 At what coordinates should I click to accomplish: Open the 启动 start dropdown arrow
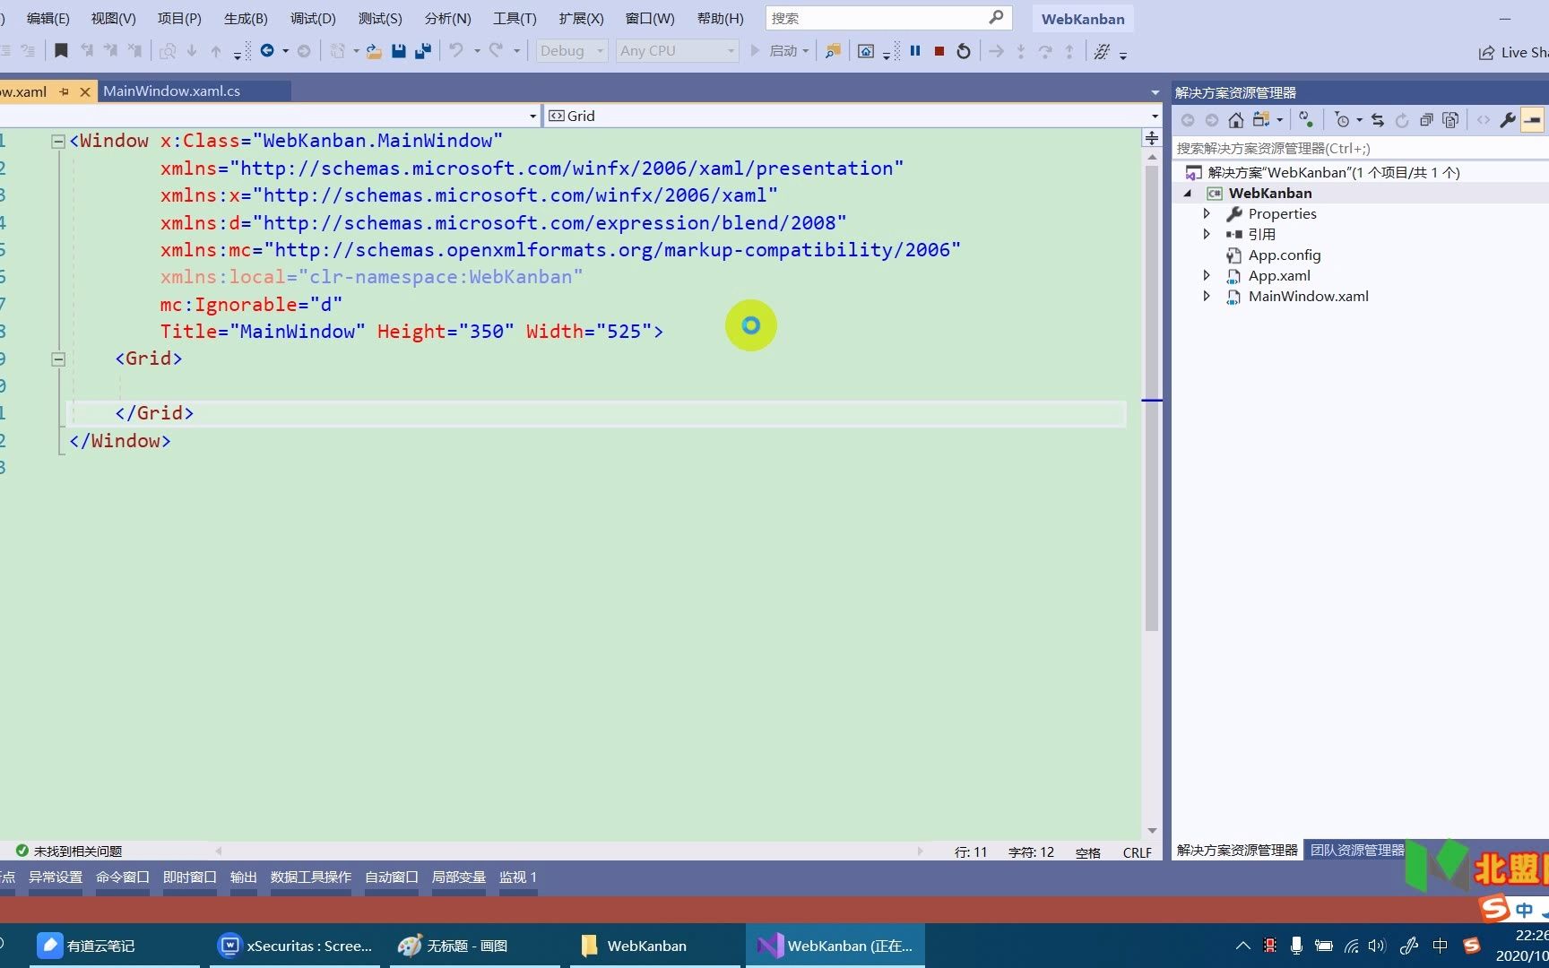[806, 51]
